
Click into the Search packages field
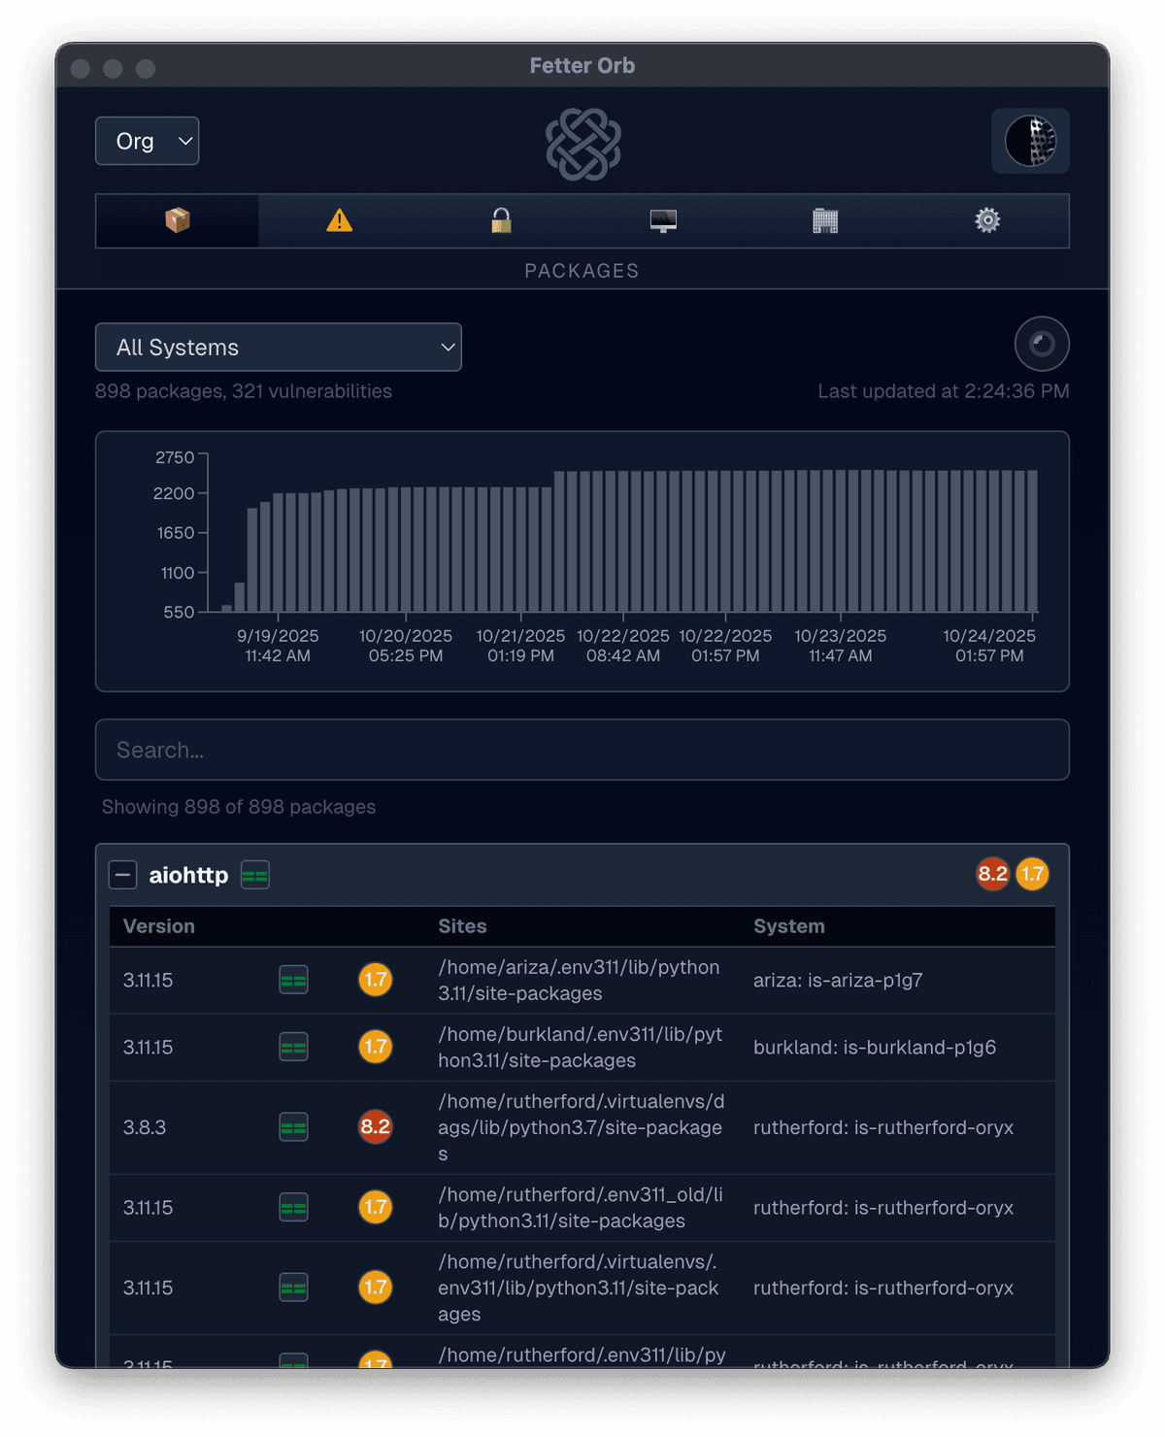click(582, 750)
